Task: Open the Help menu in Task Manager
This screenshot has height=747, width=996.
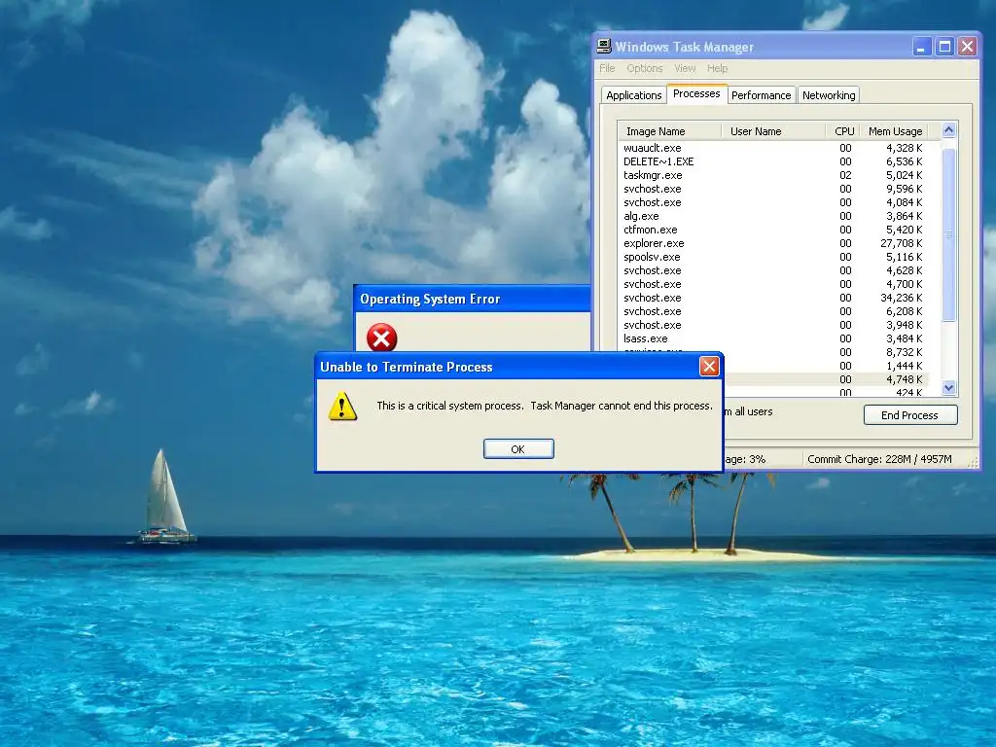Action: click(717, 68)
